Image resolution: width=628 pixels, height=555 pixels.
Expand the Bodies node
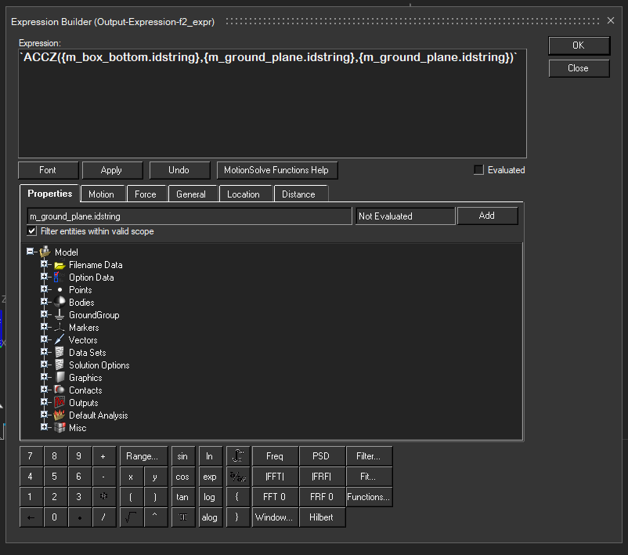coord(44,302)
